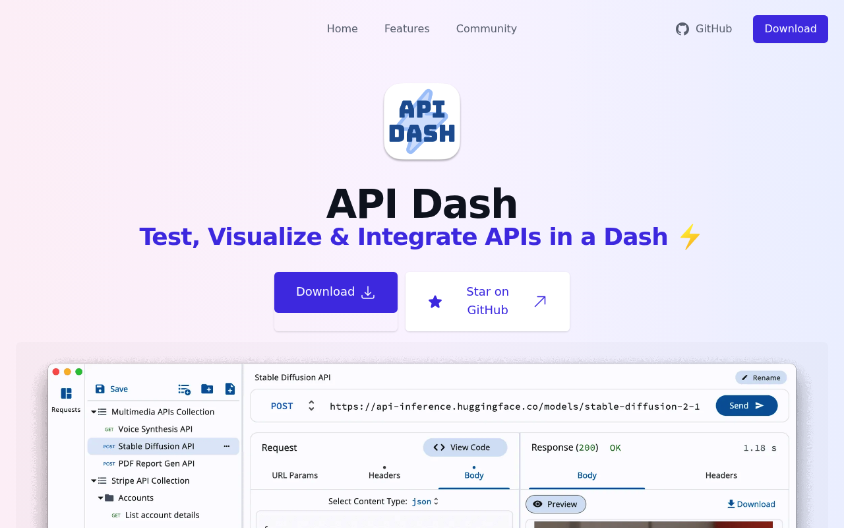Select the request Body tab
The width and height of the screenshot is (844, 528).
click(474, 475)
